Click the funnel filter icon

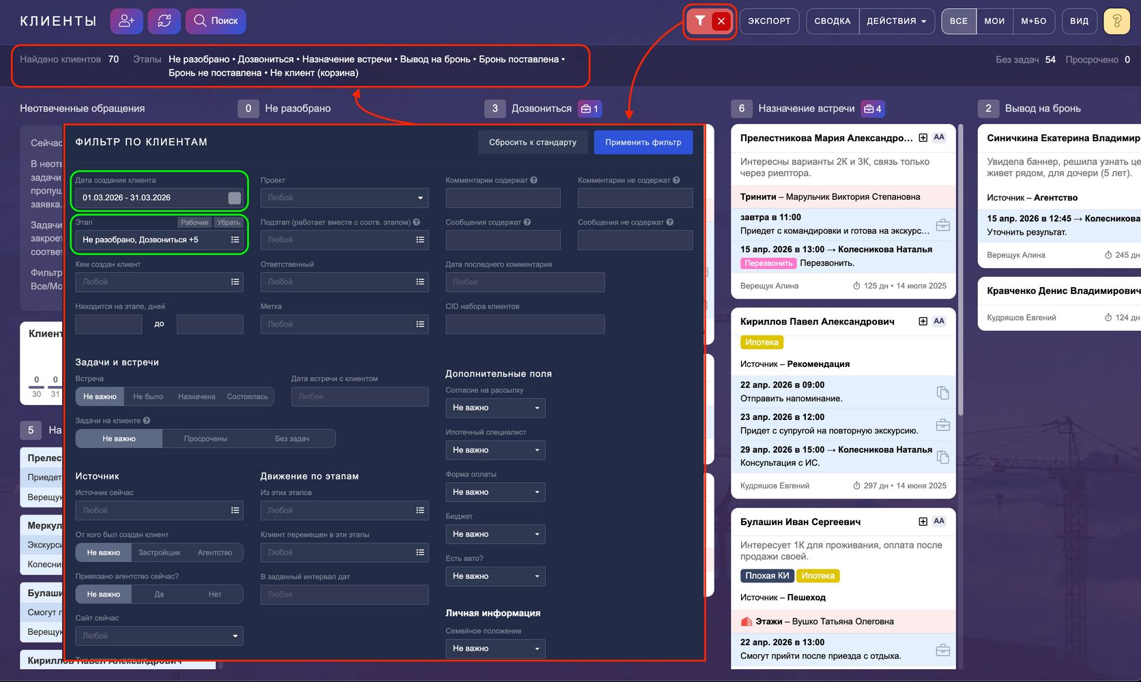tap(699, 21)
